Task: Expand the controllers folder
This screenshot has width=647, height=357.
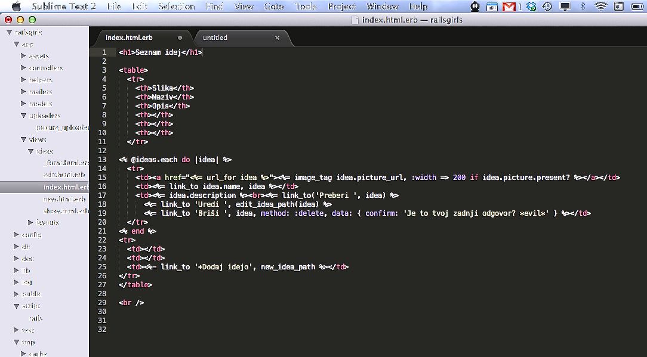Action: tap(23, 68)
